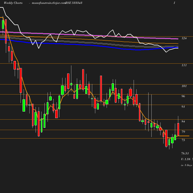
Task: Click the "Weekly Charts" title text
Action: click(13, 3)
